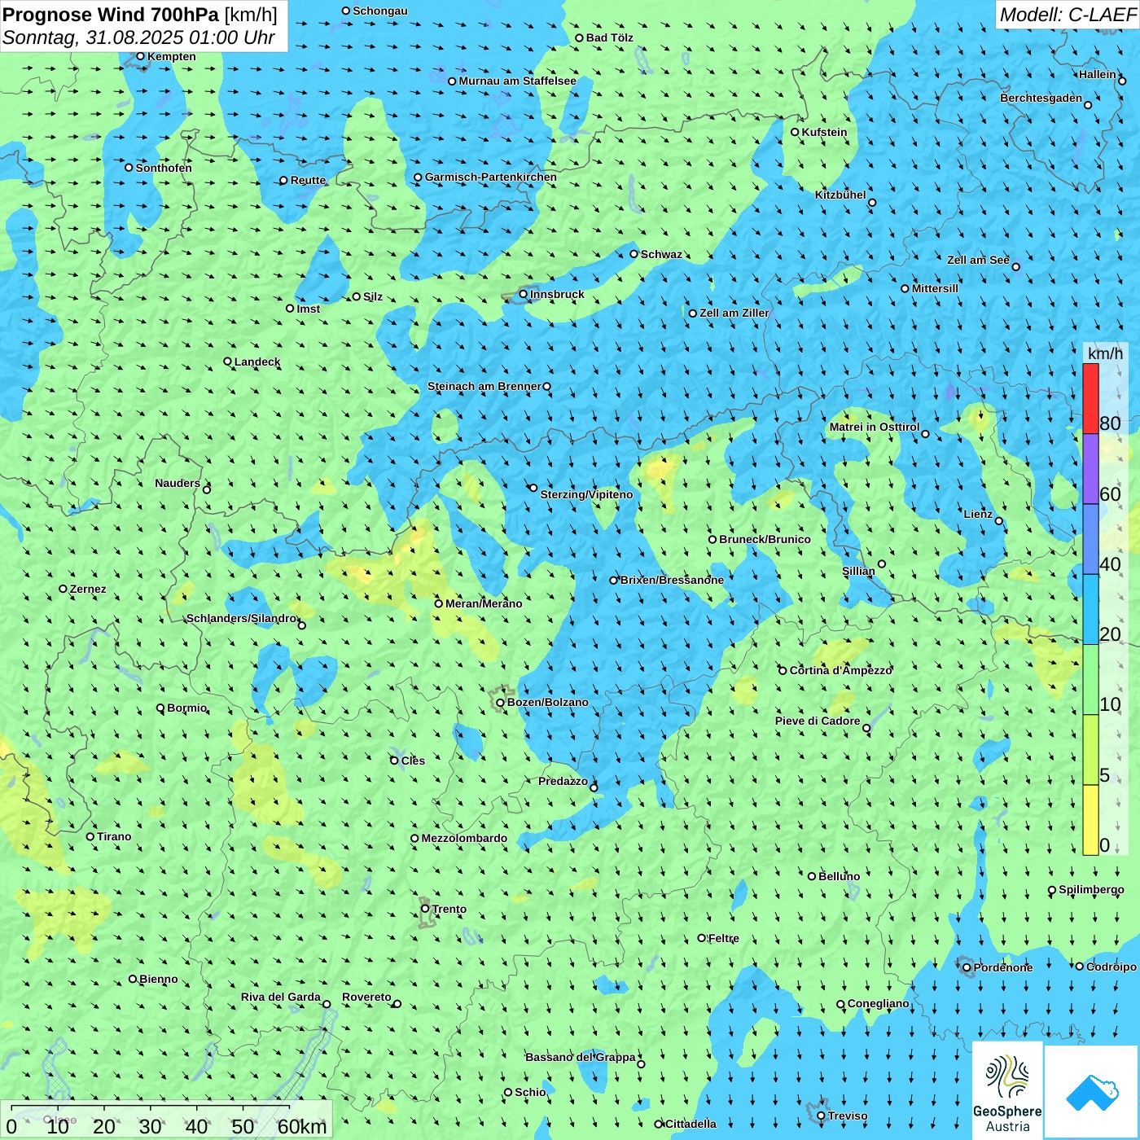
Task: Click the 'Riva del Garda' label
Action: tap(281, 997)
